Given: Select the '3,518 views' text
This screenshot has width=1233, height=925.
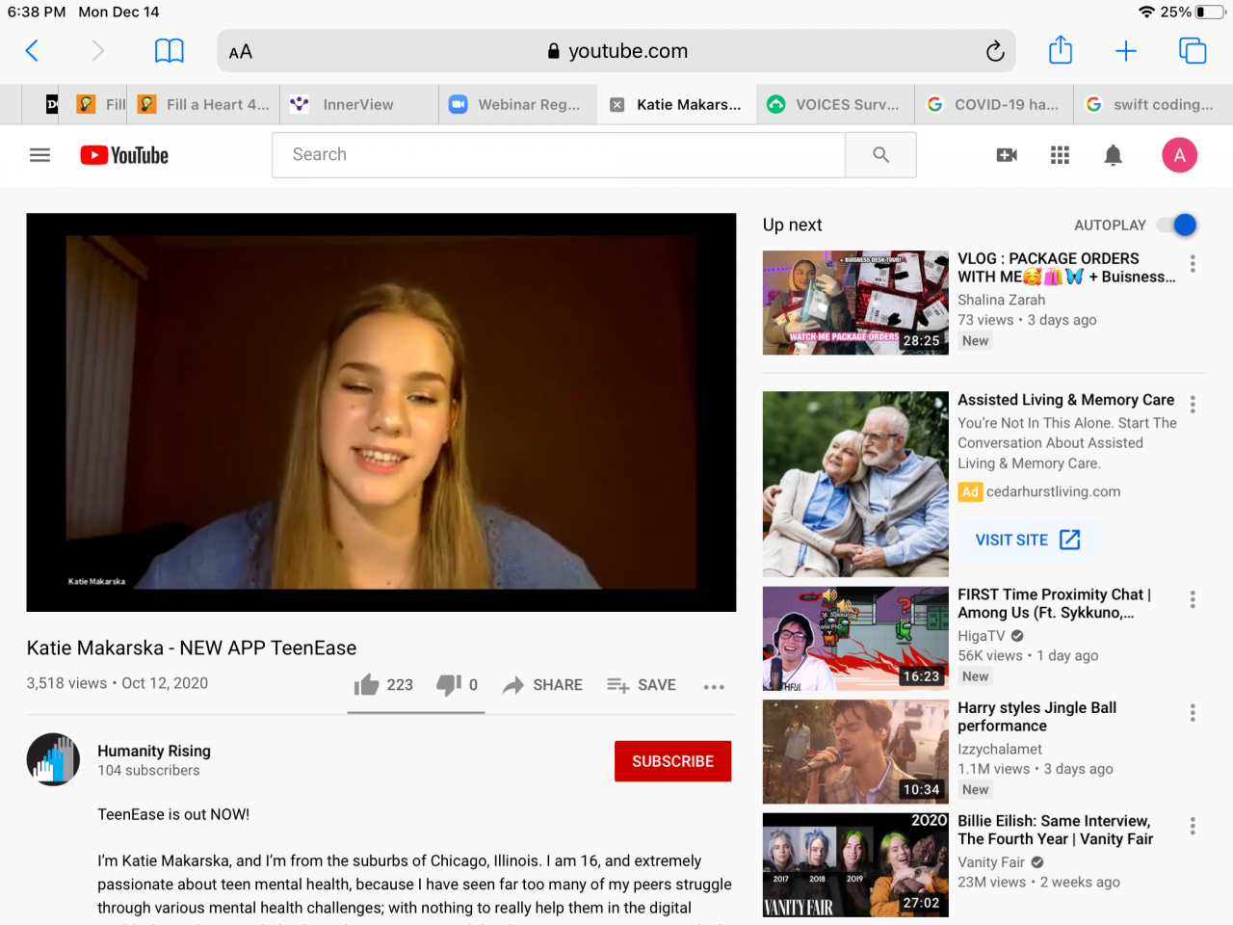Looking at the screenshot, I should 66,683.
